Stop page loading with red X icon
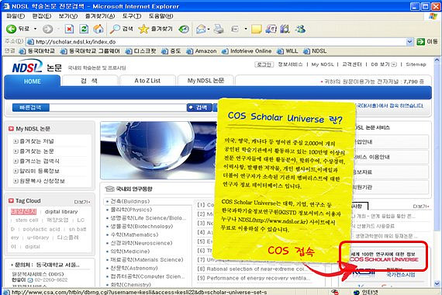This screenshot has width=442, height=295. [x=69, y=29]
